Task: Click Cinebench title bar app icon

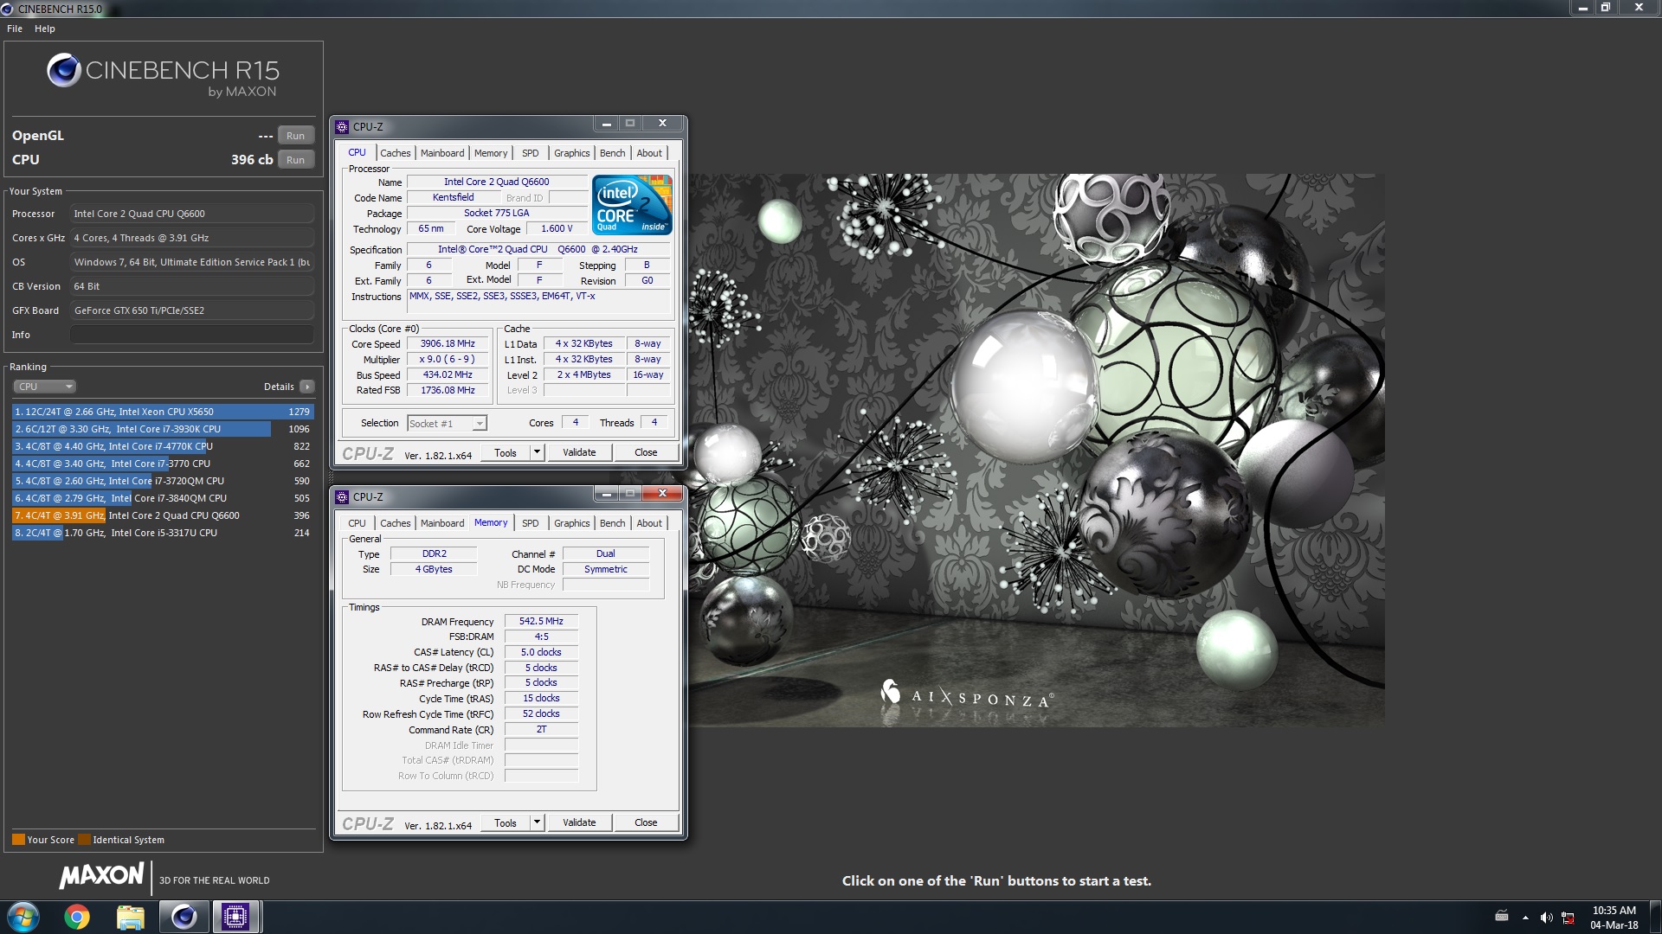Action: (x=8, y=9)
